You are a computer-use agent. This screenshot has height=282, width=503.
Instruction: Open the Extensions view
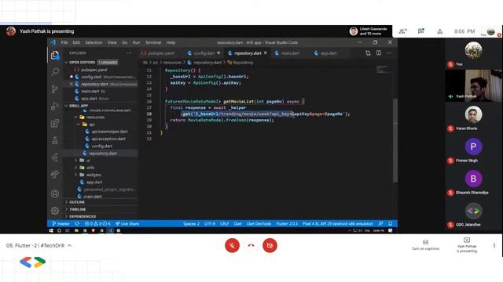coord(55,124)
